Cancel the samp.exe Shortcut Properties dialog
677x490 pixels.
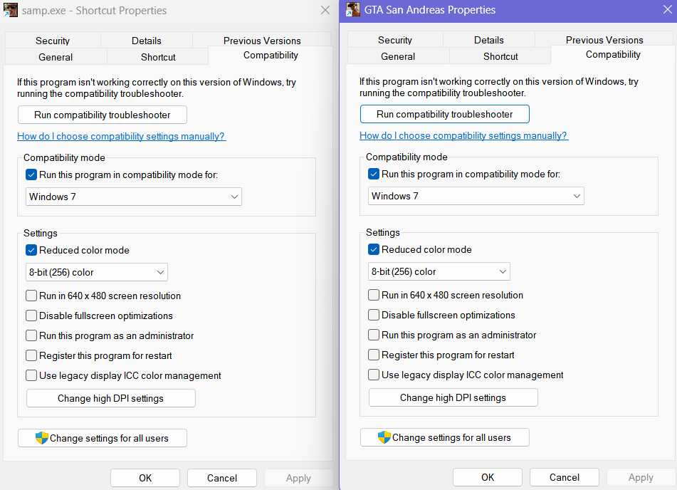[x=222, y=478]
